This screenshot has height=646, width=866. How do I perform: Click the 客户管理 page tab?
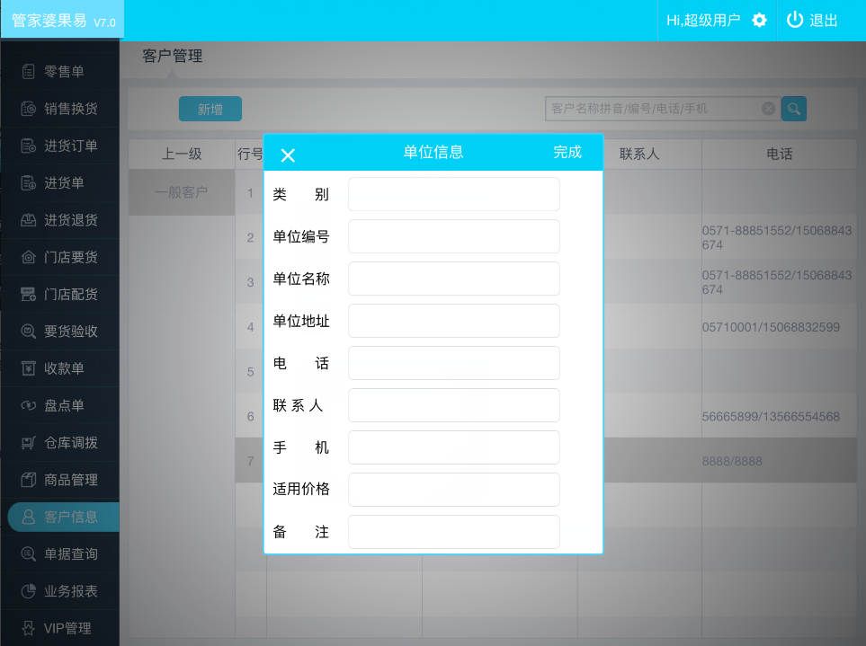tap(173, 56)
